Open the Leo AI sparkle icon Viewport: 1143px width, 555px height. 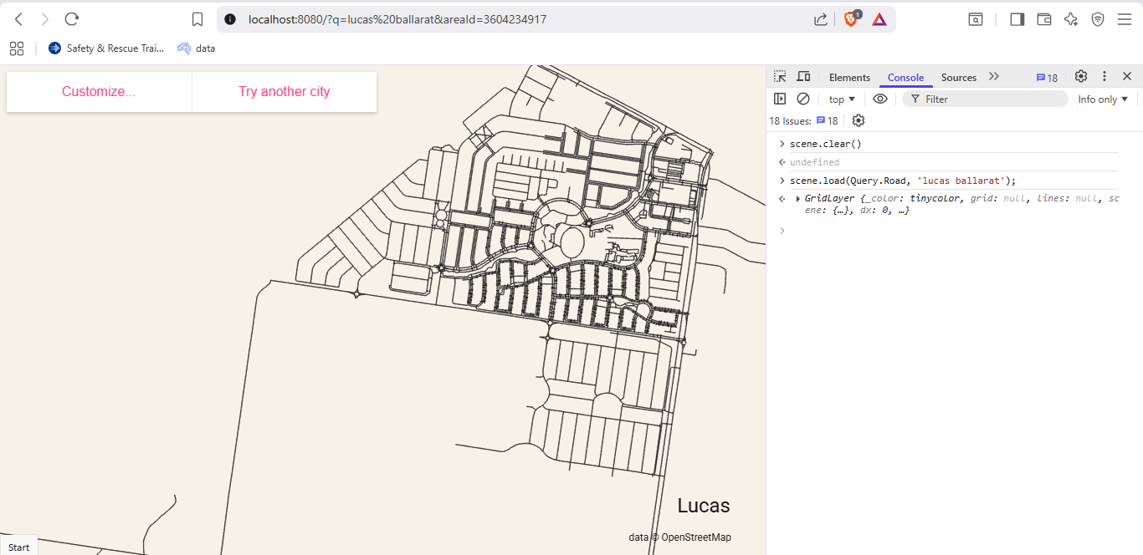(x=1071, y=19)
